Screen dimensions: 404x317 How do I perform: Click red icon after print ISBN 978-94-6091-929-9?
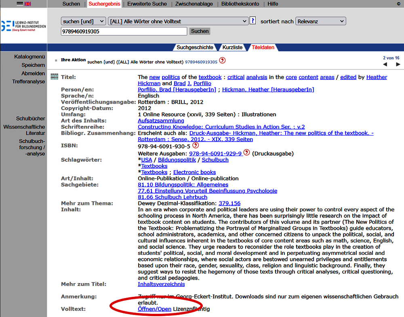click(247, 153)
